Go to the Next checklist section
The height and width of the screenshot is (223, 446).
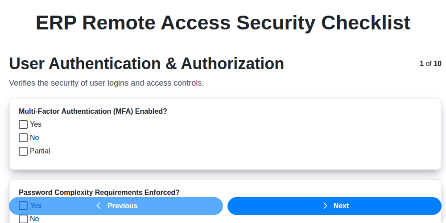[334, 206]
